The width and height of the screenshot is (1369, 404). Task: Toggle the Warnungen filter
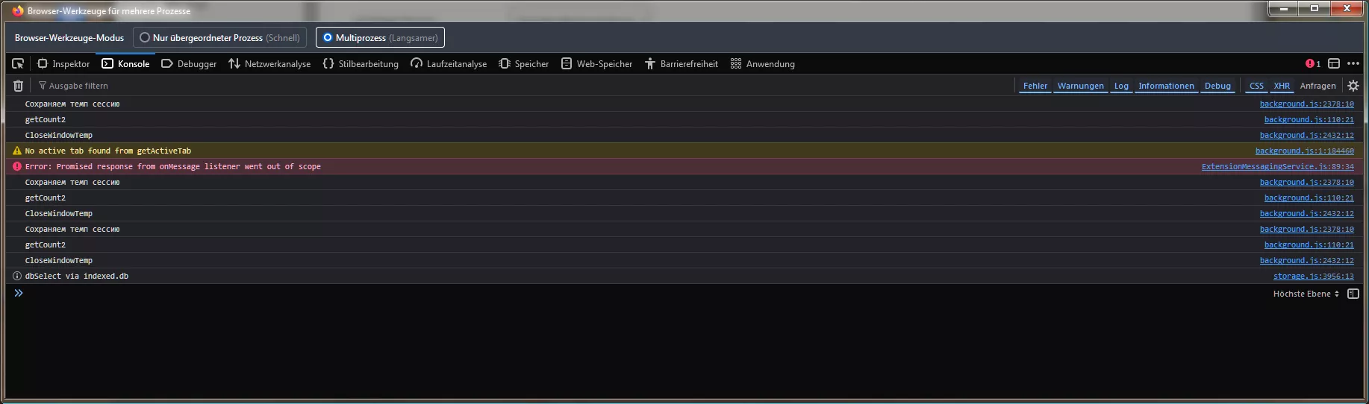pyautogui.click(x=1080, y=86)
